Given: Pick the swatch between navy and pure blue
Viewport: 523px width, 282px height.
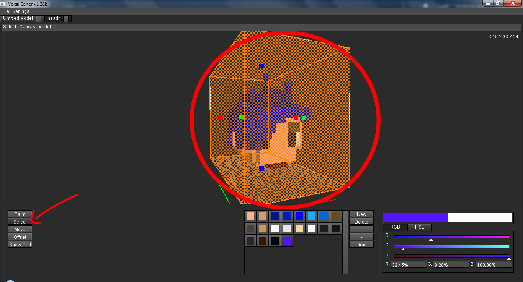Looking at the screenshot, I should [287, 216].
